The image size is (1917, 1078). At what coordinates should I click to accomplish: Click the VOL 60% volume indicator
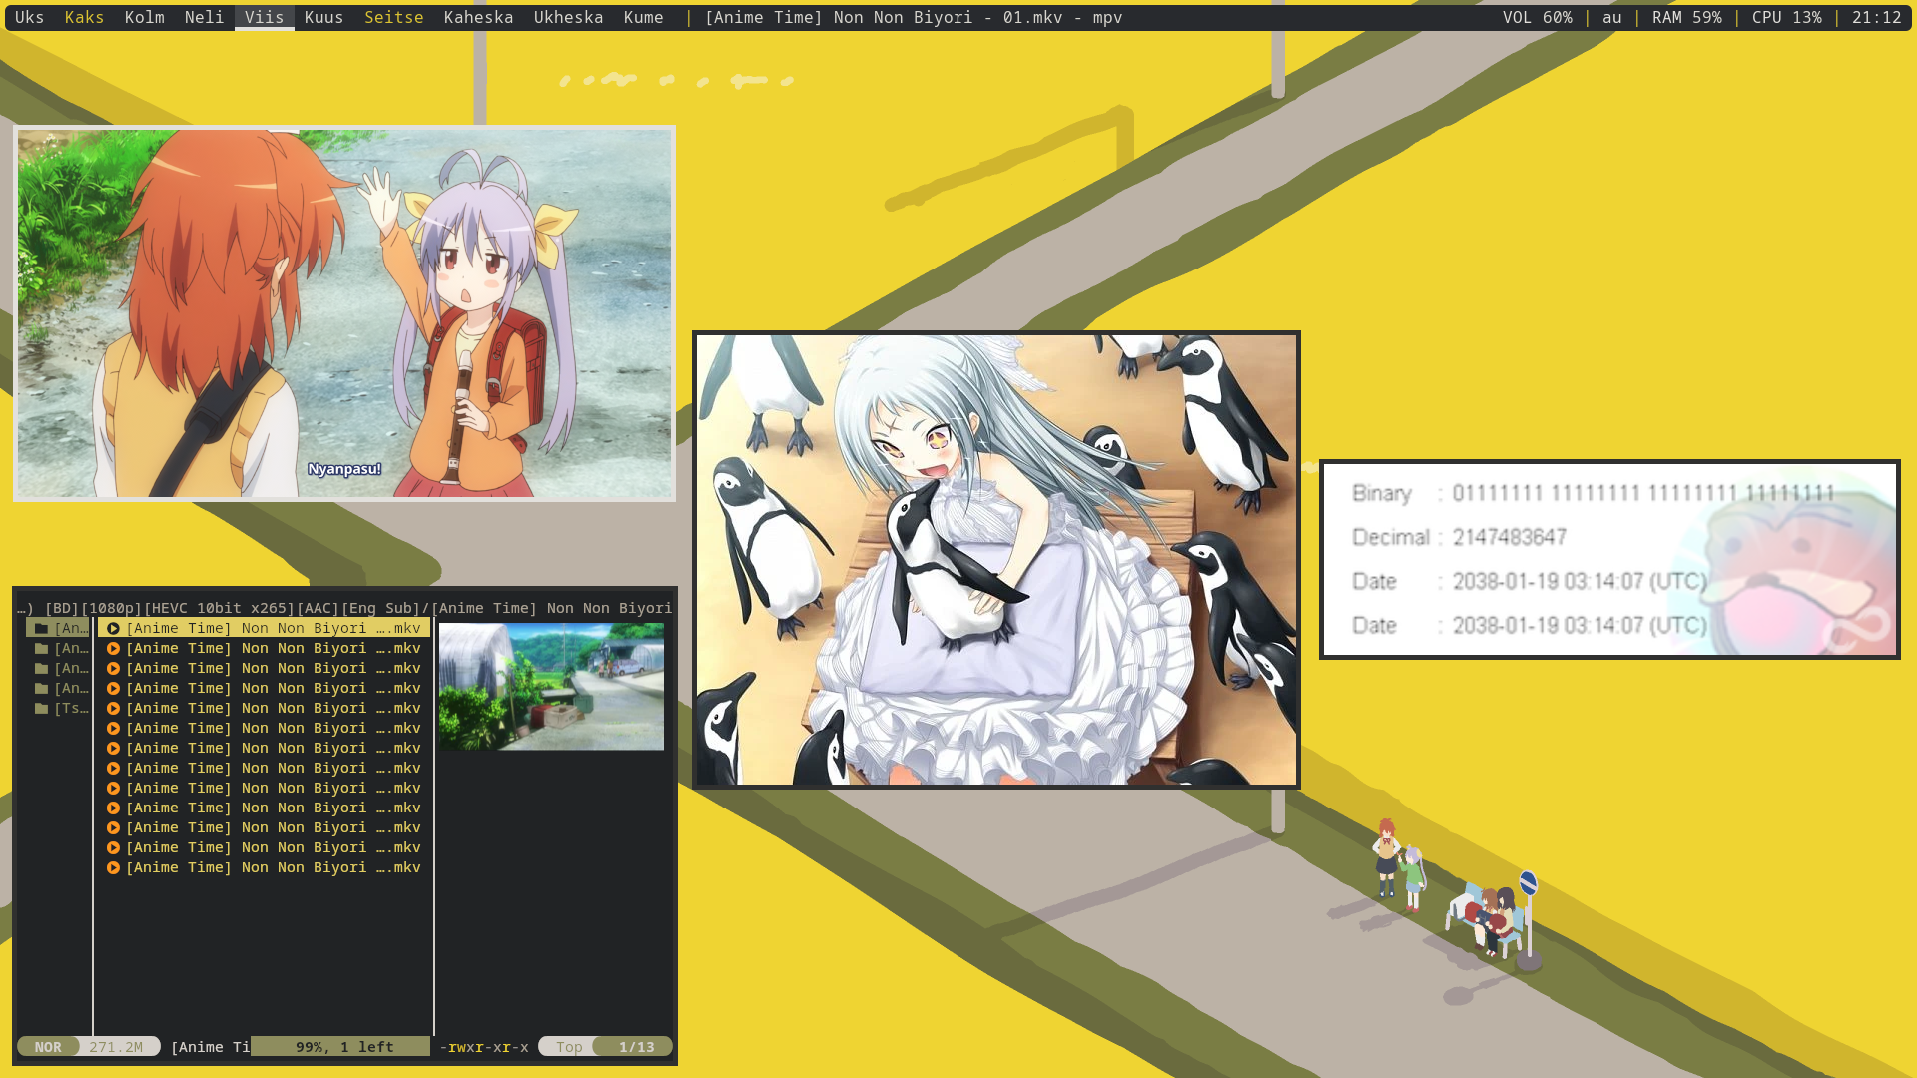pyautogui.click(x=1537, y=17)
